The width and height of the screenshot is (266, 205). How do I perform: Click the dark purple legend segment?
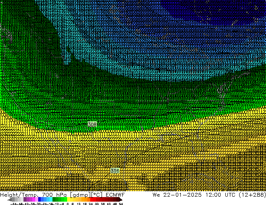25,200
